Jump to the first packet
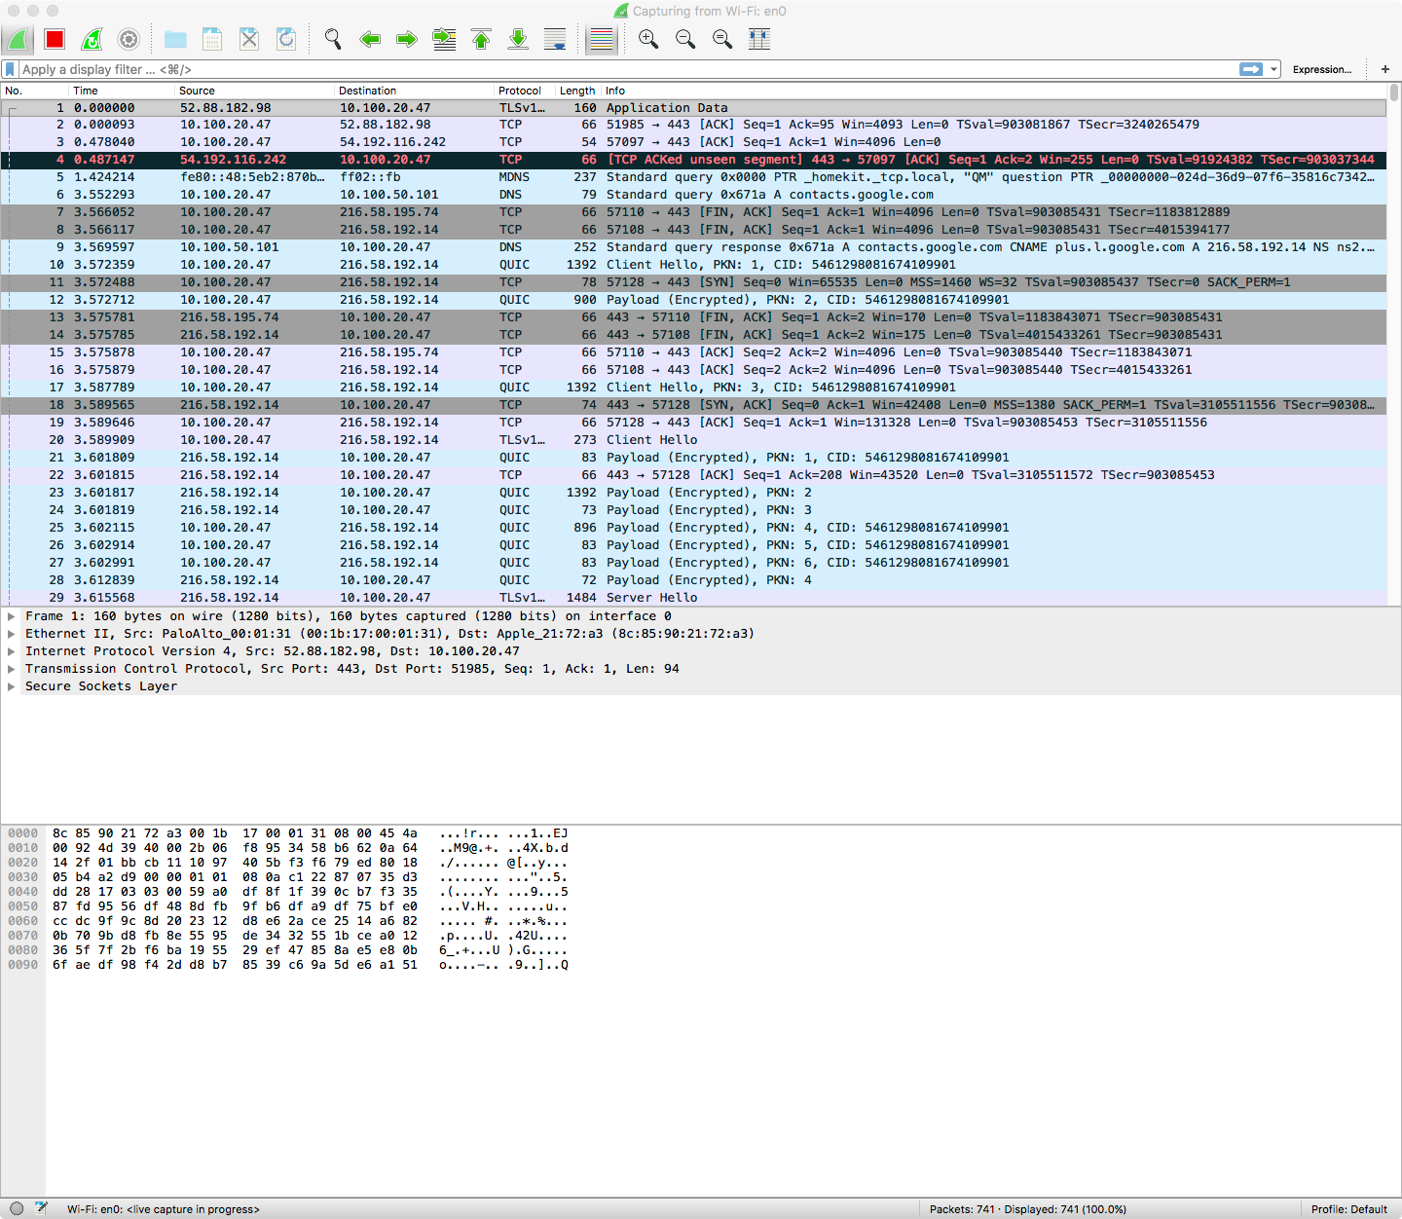 (x=481, y=39)
